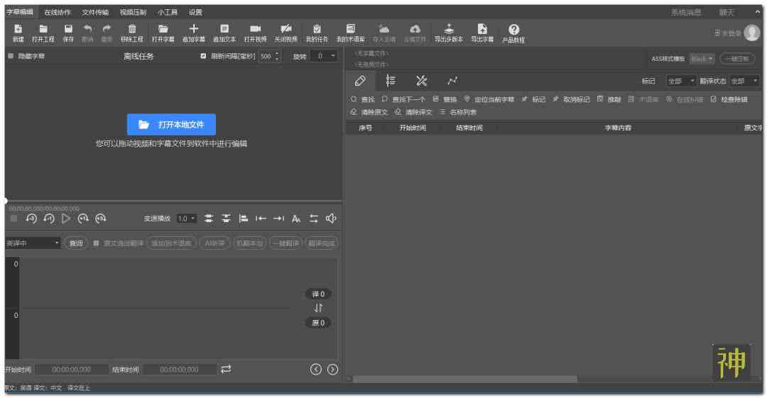Open the 字幕编辑 menu tab
The image size is (767, 398).
(x=20, y=12)
